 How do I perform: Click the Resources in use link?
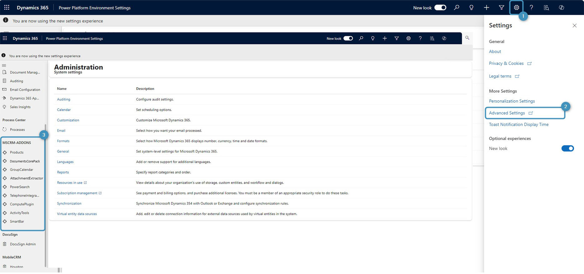pos(70,182)
